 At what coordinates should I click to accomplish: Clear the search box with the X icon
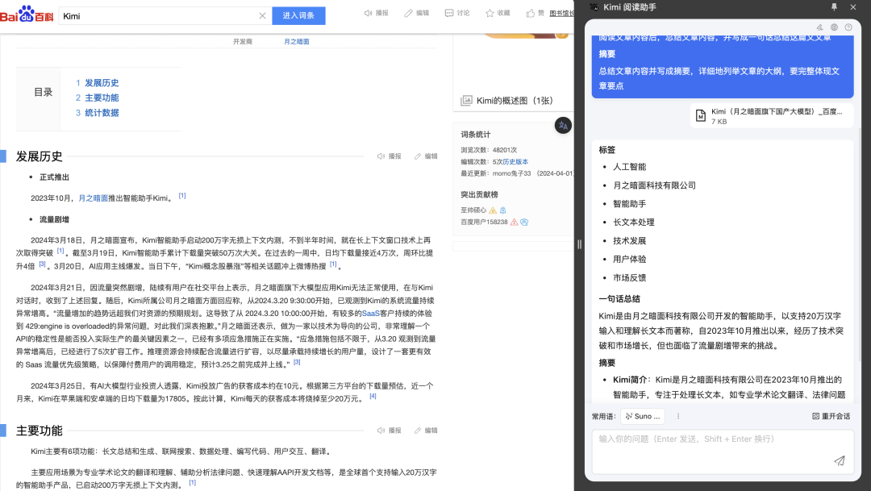point(262,15)
